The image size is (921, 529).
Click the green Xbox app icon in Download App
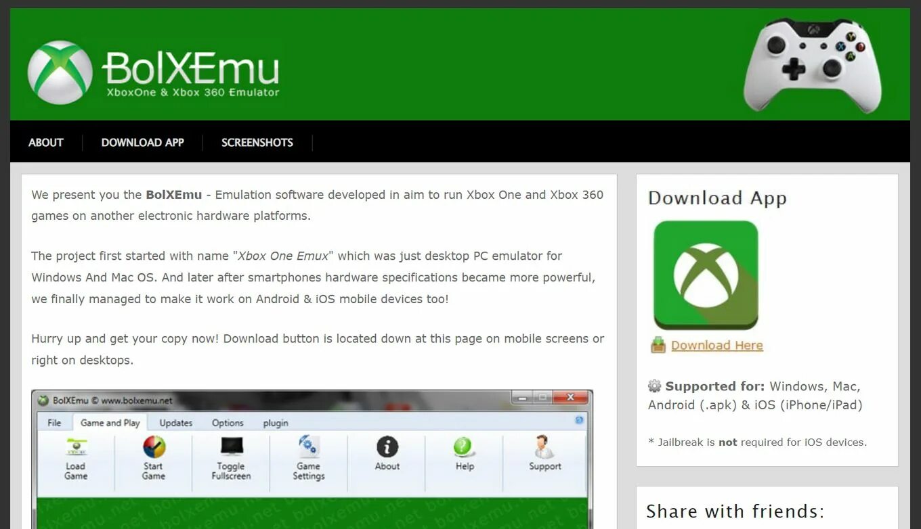pyautogui.click(x=706, y=275)
